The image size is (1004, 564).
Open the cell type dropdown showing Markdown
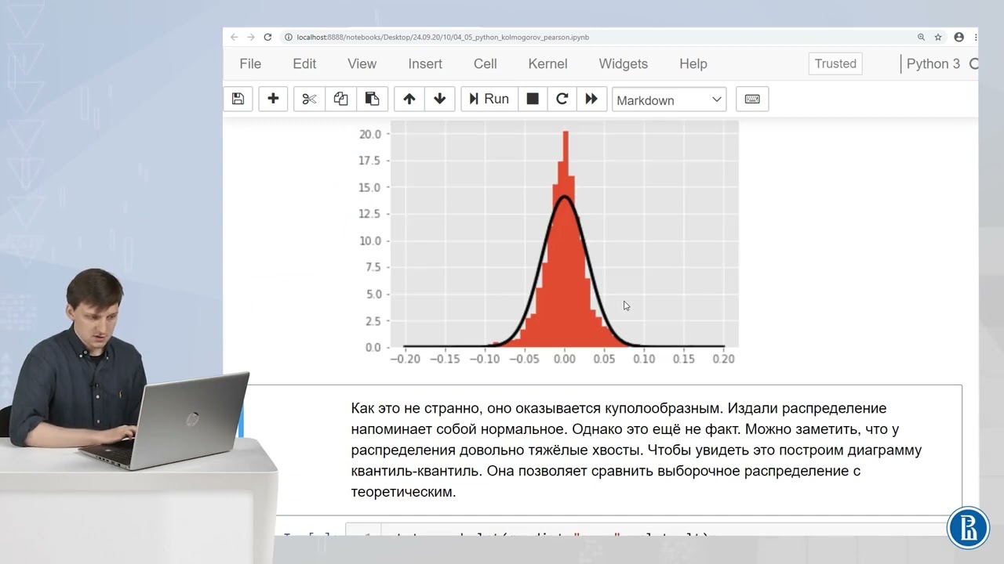(669, 99)
